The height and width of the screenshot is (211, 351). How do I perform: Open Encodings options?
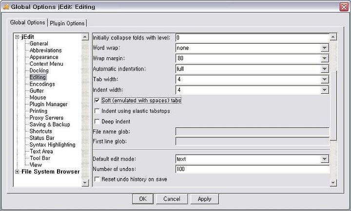pyautogui.click(x=42, y=84)
